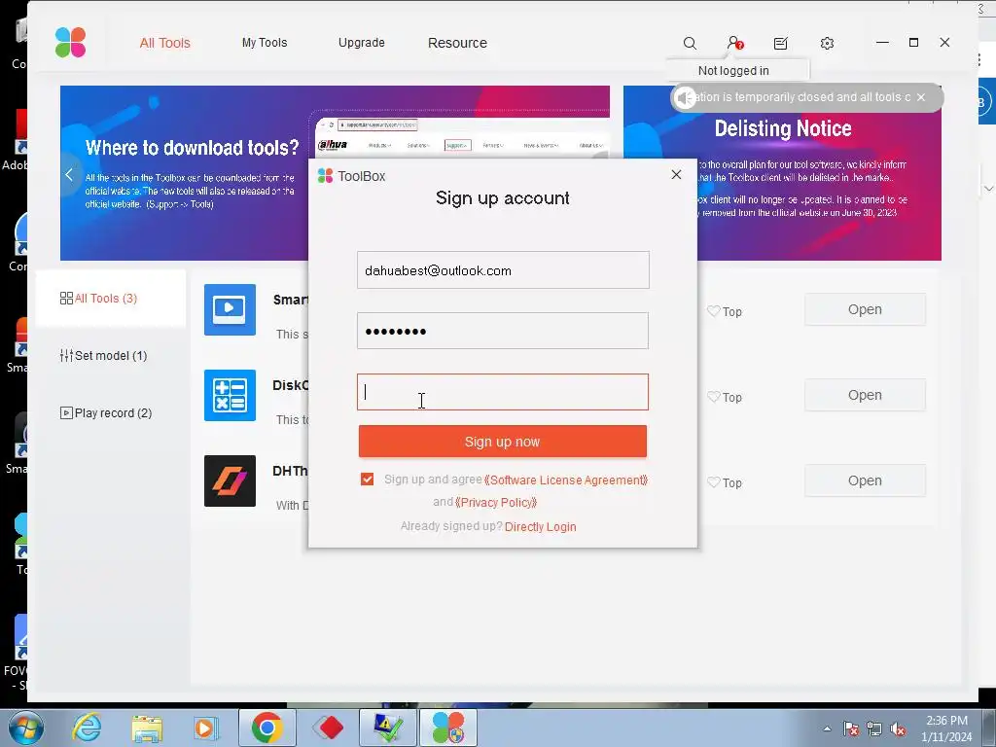The height and width of the screenshot is (747, 996).
Task: Switch to All Tools tab
Action: [165, 43]
